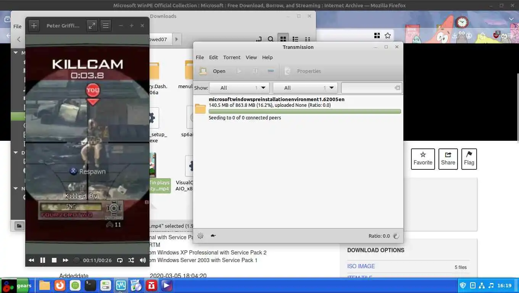
Task: Open the network tray icon
Action: point(482,285)
